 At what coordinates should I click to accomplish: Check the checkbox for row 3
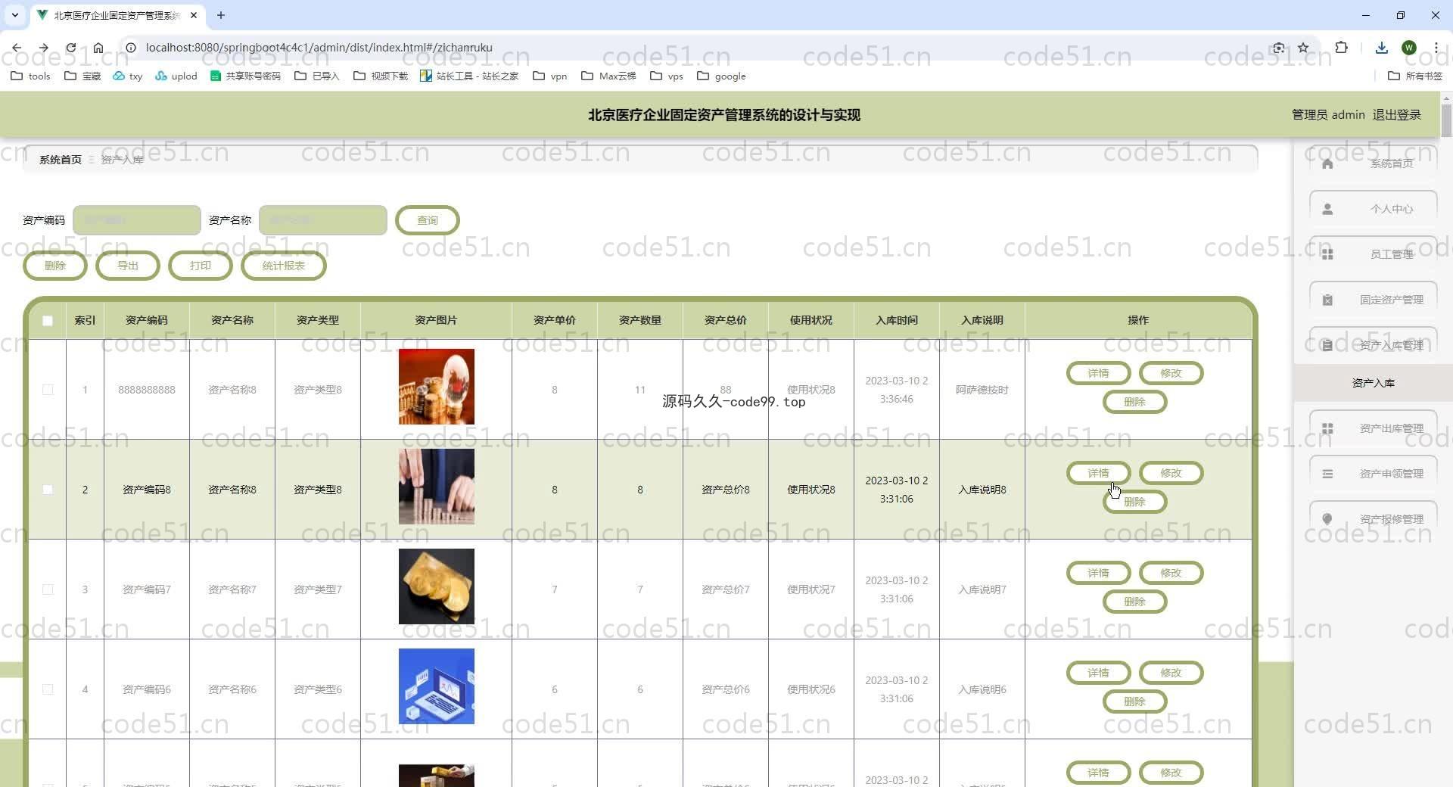(48, 589)
